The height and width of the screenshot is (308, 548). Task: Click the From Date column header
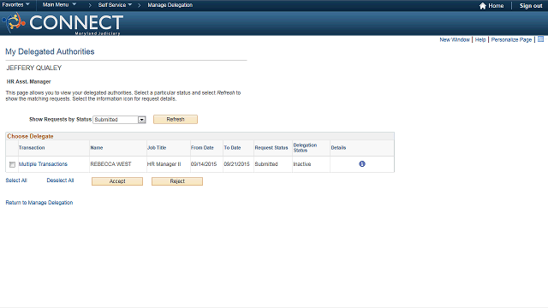point(202,148)
